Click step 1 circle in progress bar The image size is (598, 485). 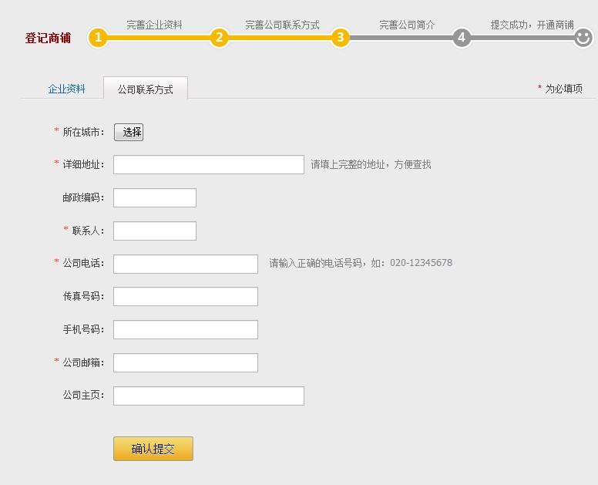[98, 37]
